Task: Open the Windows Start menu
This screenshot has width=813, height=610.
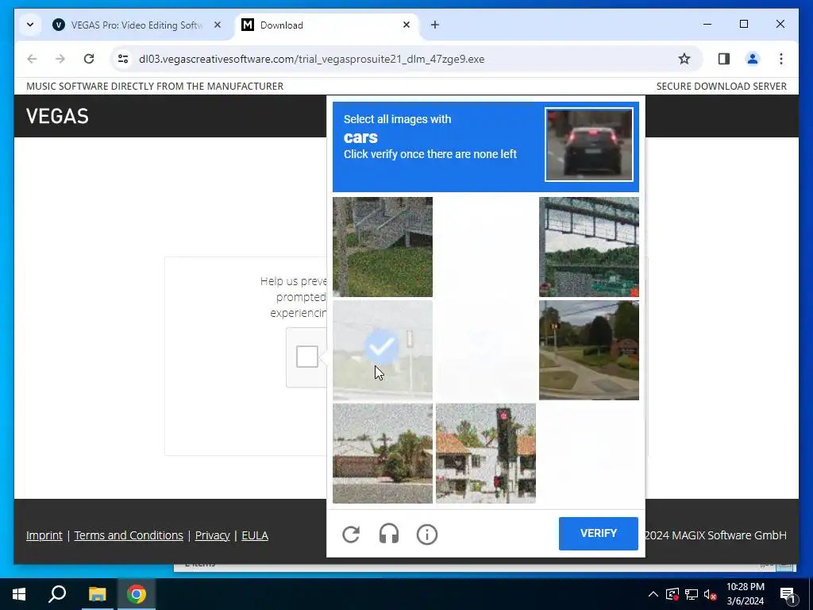Action: (x=19, y=594)
